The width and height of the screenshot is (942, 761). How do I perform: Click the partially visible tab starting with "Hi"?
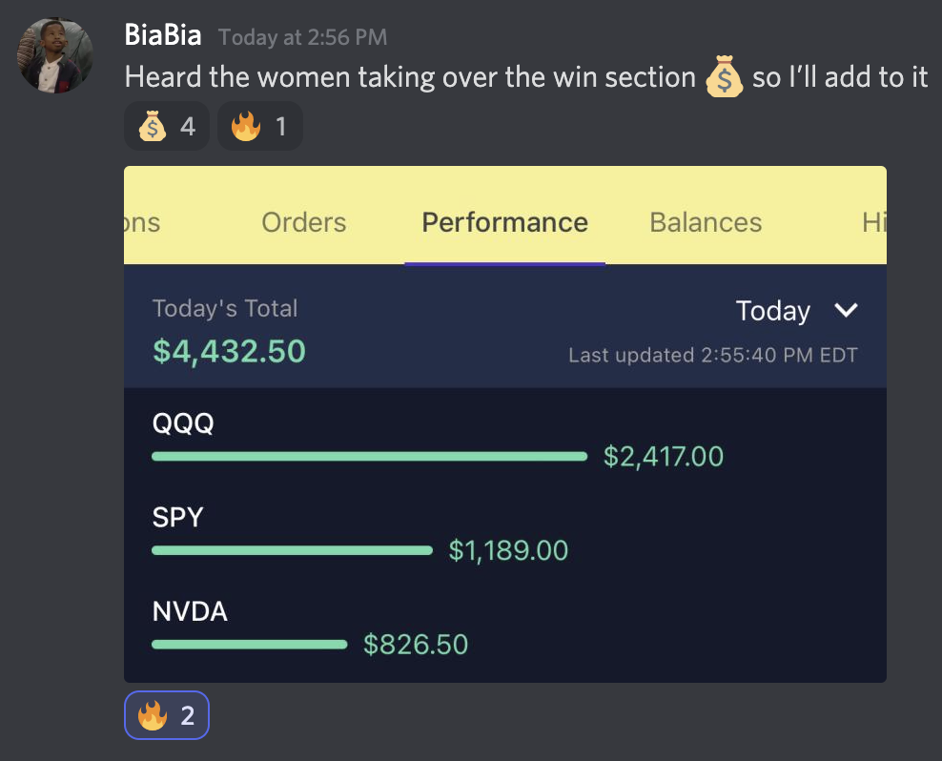click(x=873, y=222)
